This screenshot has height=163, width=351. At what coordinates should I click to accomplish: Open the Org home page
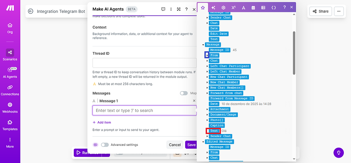point(10,28)
